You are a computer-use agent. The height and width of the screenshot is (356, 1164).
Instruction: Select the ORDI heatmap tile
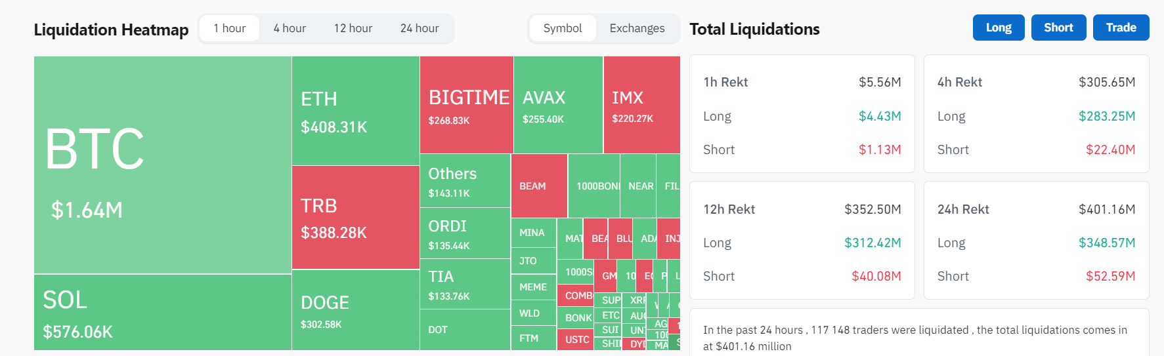tap(465, 233)
